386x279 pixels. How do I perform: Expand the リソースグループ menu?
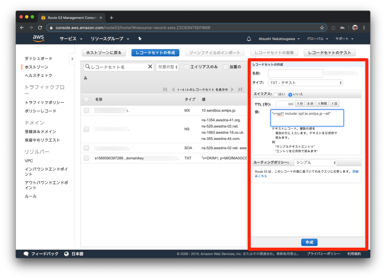(110, 39)
